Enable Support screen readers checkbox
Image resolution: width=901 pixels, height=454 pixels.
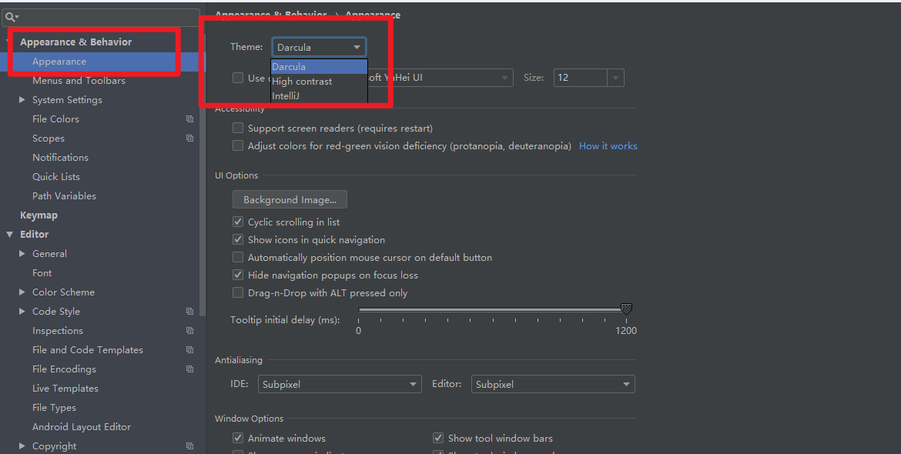point(238,129)
